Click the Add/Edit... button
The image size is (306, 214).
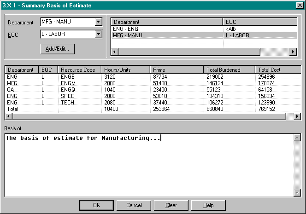[57, 48]
